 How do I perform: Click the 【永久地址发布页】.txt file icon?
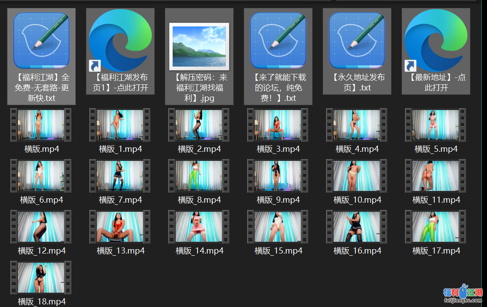click(x=357, y=40)
